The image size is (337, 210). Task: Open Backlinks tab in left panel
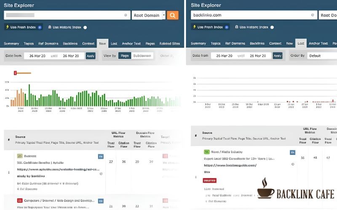[x=70, y=44]
